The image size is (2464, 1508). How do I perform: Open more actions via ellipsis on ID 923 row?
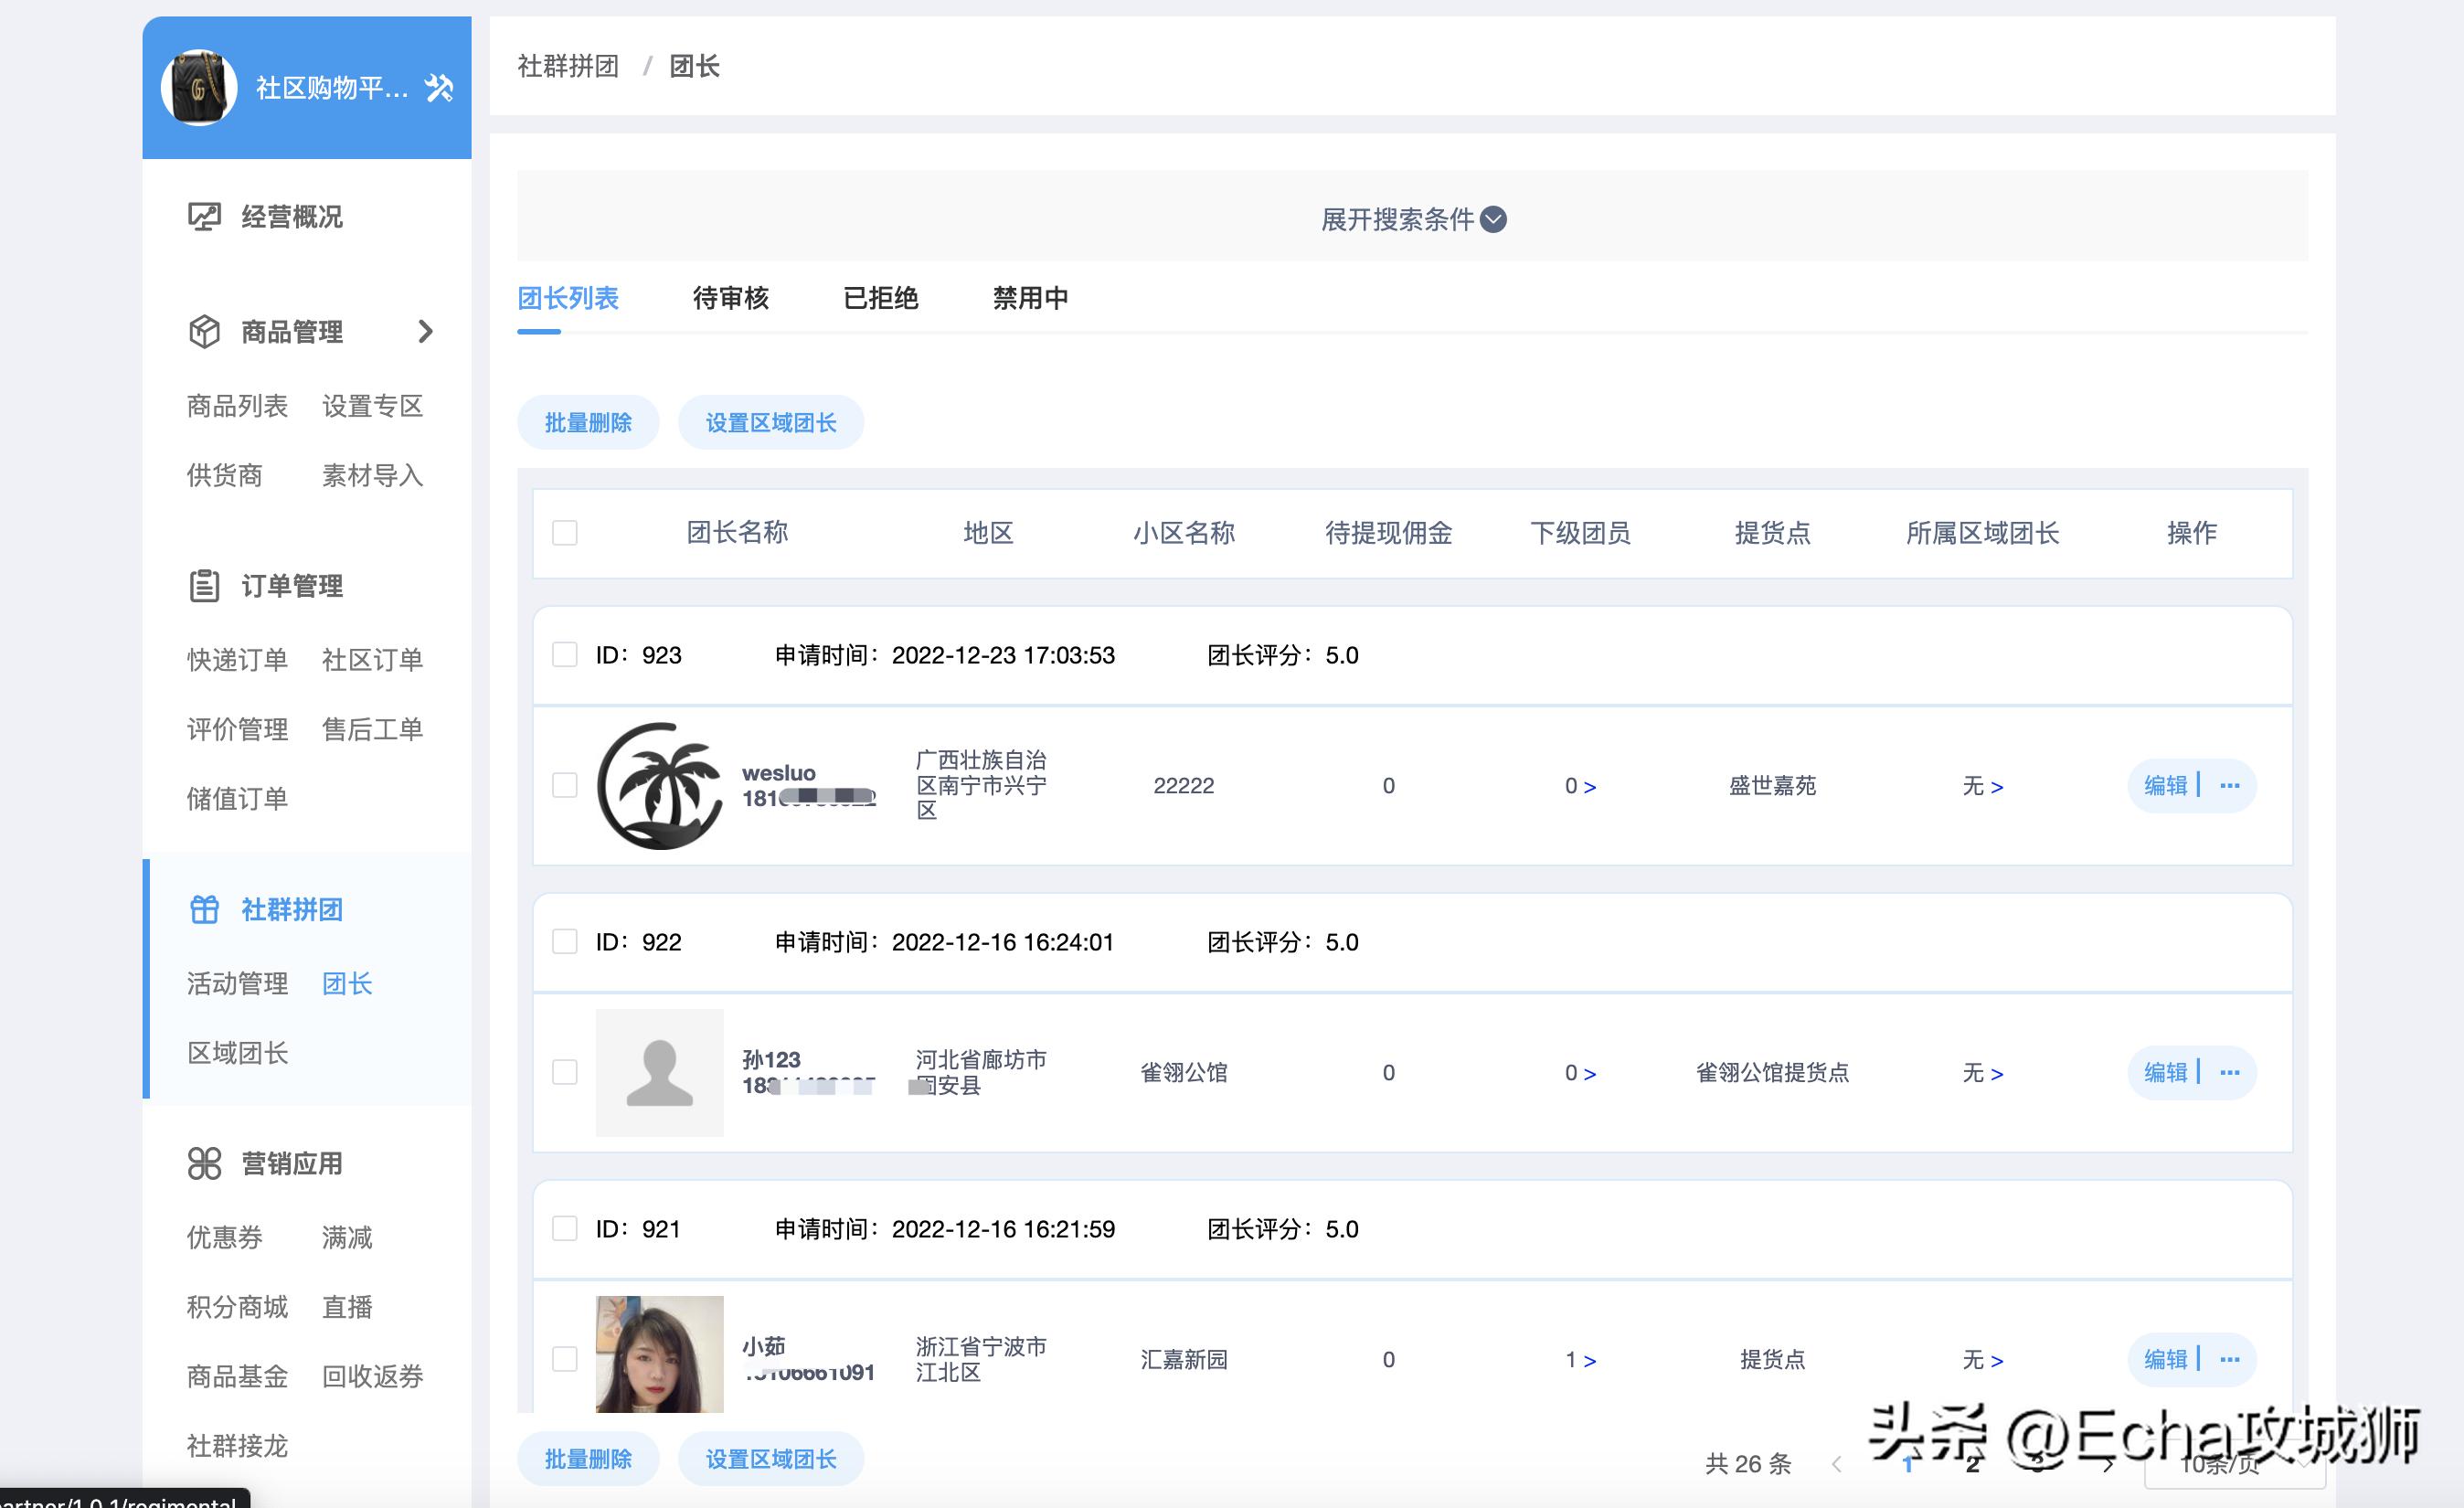coord(2231,786)
